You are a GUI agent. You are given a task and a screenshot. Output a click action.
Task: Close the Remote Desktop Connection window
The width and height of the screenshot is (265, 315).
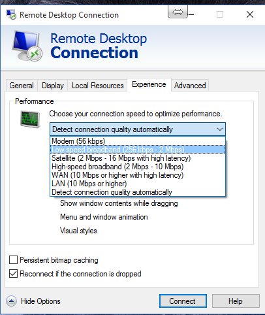(250, 14)
